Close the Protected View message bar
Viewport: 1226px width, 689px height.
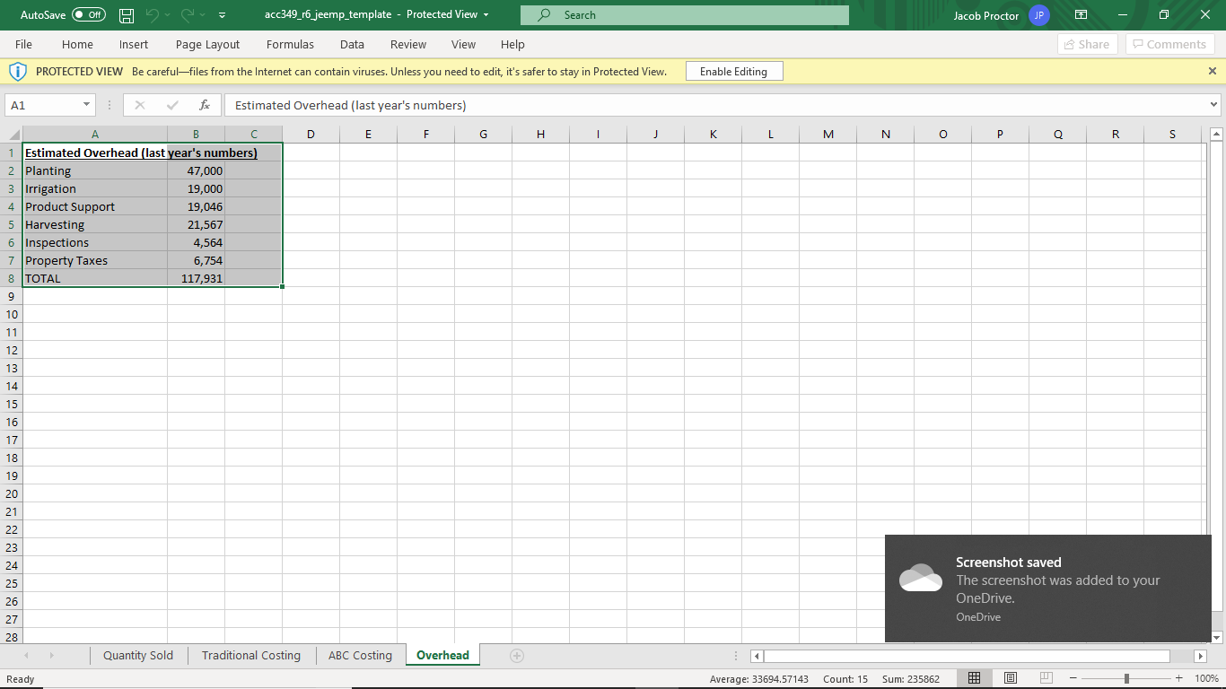(x=1213, y=71)
